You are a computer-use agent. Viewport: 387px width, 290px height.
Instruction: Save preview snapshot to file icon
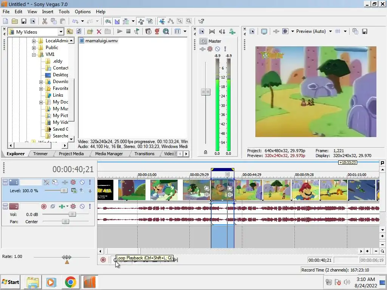click(x=365, y=31)
